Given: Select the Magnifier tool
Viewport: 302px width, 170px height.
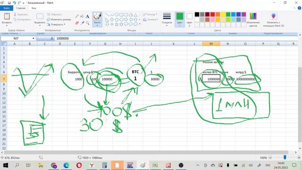Looking at the screenshot, I should point(87,23).
